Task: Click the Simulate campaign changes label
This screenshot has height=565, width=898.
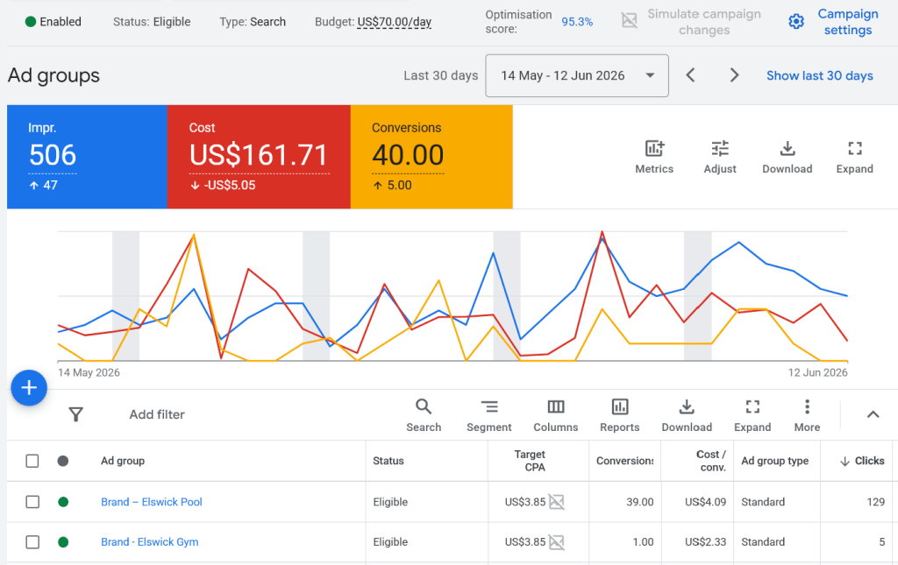Action: click(704, 22)
